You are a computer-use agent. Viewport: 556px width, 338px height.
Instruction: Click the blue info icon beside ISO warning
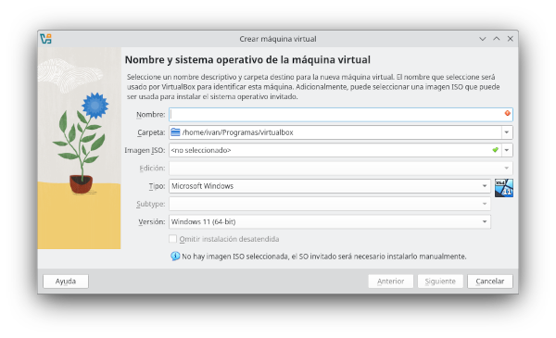pos(175,256)
